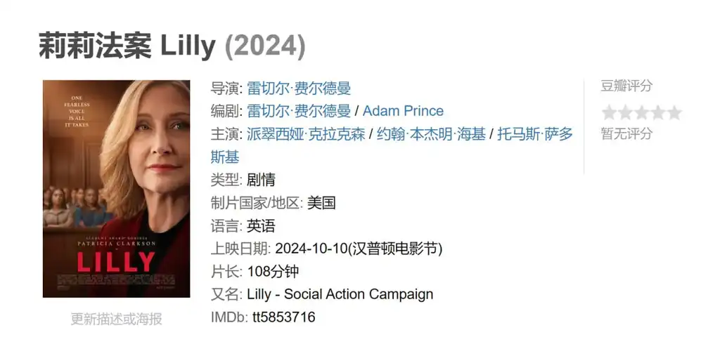720x356 pixels.
Task: Click the 剧情 genre text
Action: [261, 180]
